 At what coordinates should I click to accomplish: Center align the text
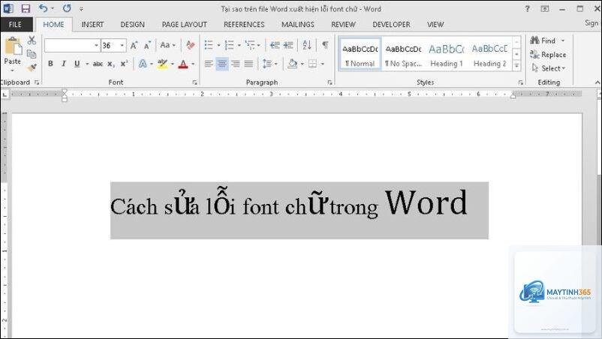coord(222,64)
